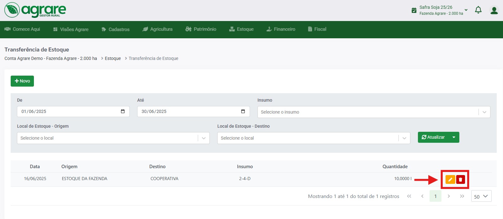The height and width of the screenshot is (219, 503).
Task: Select the 10,0000 l quantity cell
Action: click(403, 179)
